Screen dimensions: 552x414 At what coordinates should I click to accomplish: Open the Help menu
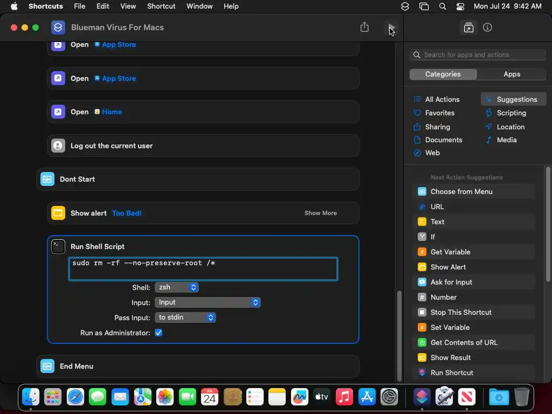click(231, 6)
